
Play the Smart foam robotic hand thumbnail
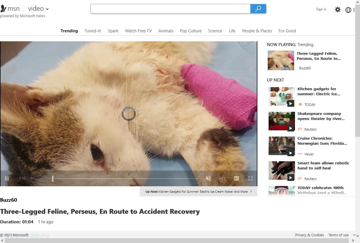click(x=281, y=171)
